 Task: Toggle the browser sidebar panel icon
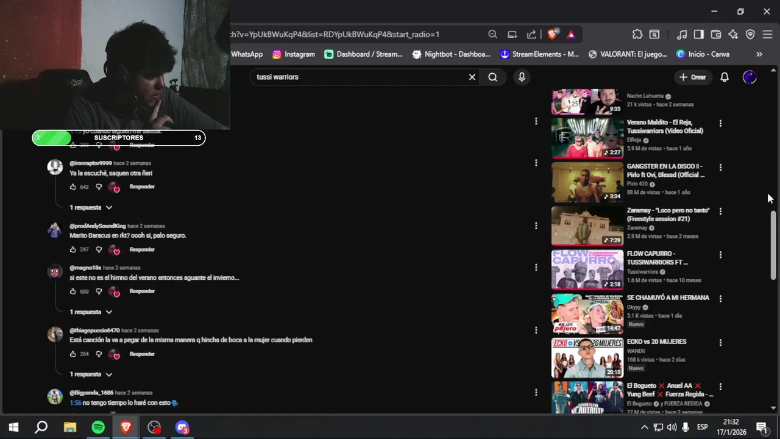(699, 34)
